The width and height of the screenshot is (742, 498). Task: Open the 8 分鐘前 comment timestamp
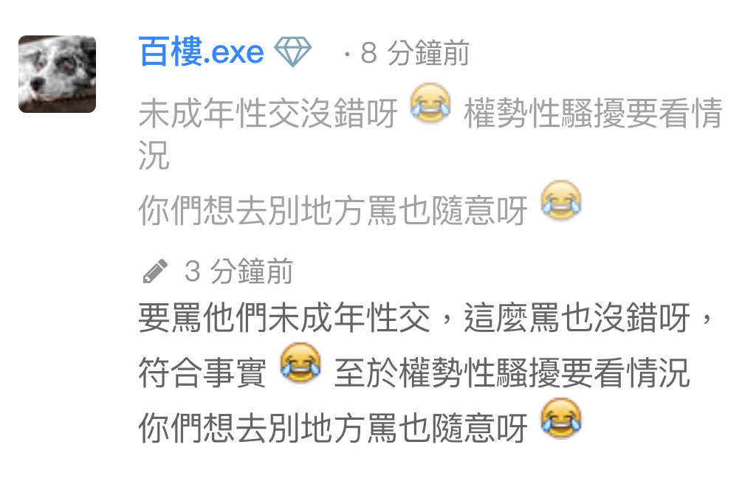(x=414, y=52)
